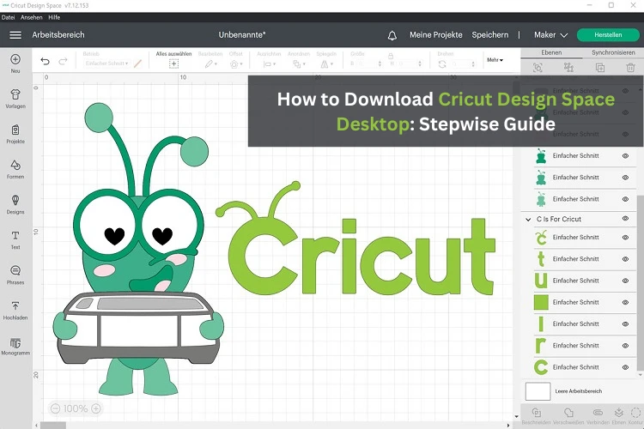Open the Formen shapes tool
This screenshot has width=644, height=429.
tap(15, 169)
